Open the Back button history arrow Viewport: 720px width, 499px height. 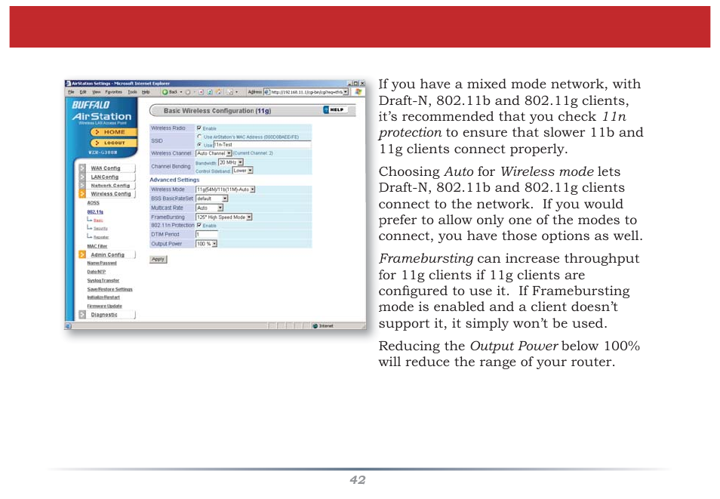point(181,92)
